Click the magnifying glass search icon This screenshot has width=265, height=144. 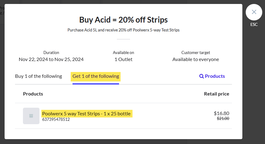tap(201, 76)
